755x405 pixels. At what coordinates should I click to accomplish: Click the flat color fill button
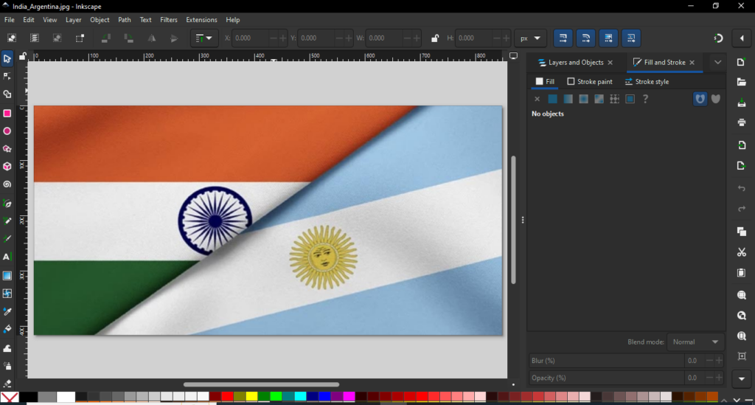point(552,99)
